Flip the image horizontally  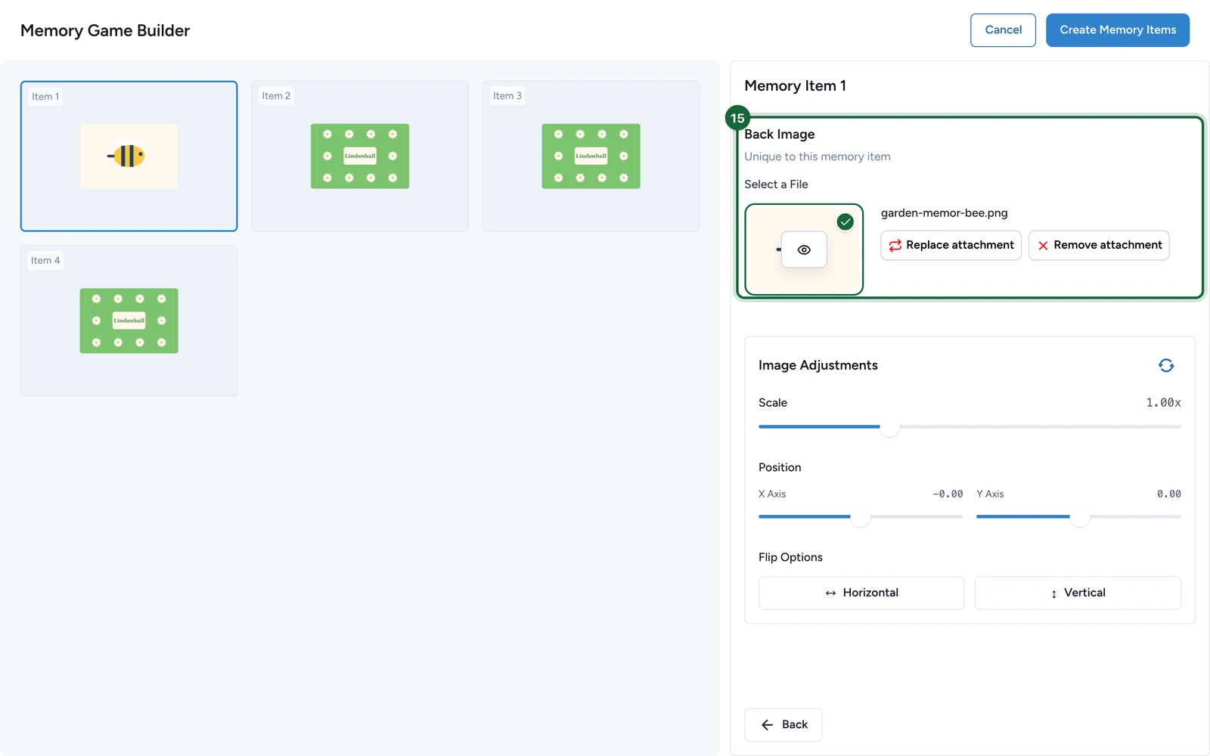pyautogui.click(x=861, y=593)
